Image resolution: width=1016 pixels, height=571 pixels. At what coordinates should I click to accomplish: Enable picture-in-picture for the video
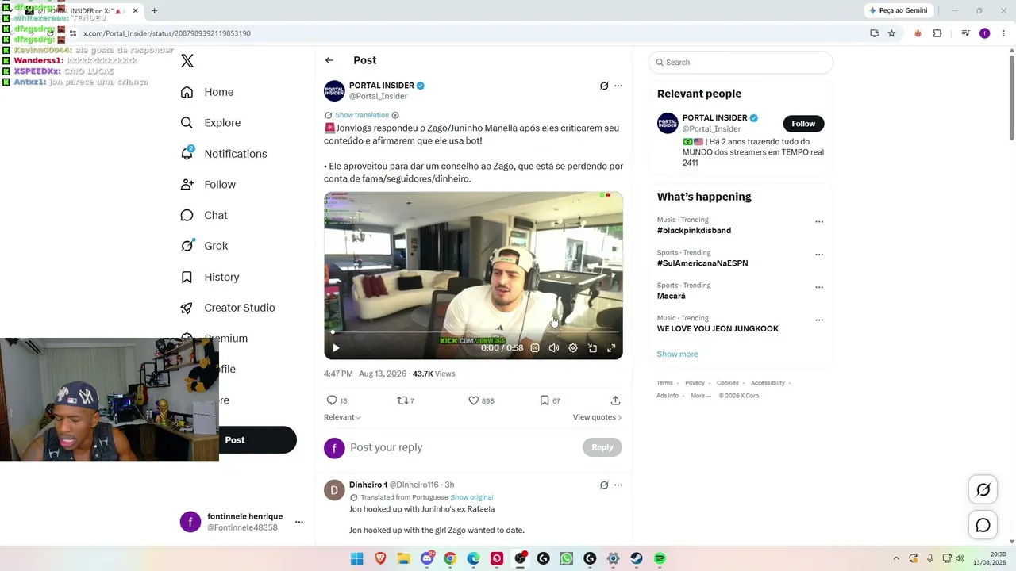pos(592,347)
